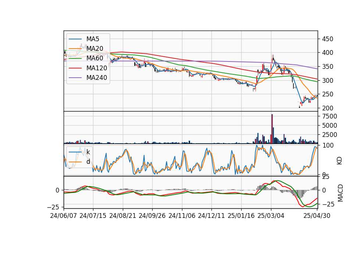Viewport: 353px width, 254px height.
Task: Click the 300 price axis label
Action: (x=328, y=81)
